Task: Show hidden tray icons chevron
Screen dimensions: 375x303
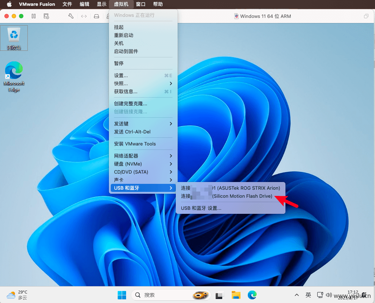Action: (296, 295)
